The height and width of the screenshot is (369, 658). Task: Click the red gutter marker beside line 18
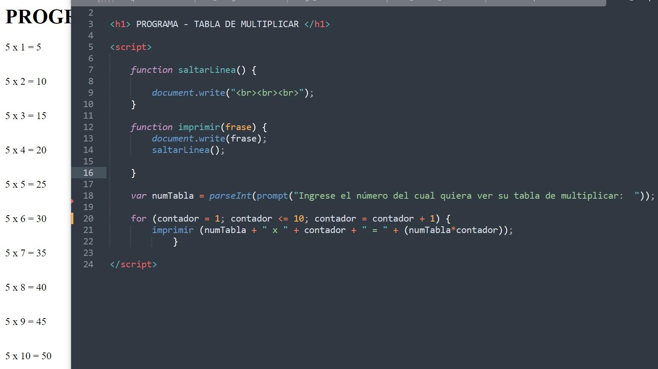pyautogui.click(x=72, y=201)
